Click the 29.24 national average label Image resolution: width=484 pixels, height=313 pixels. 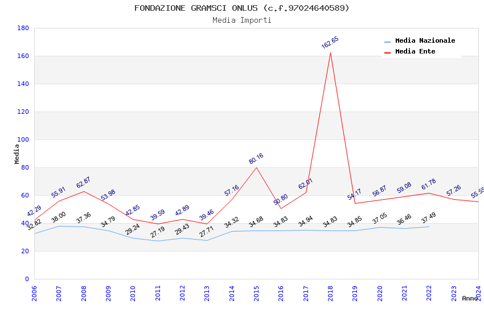pyautogui.click(x=133, y=229)
